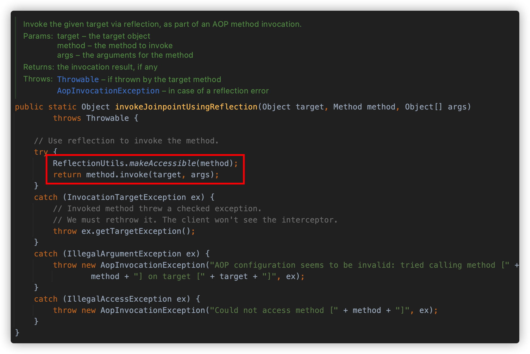Click InvocationTargetException in the first catch clause
The height and width of the screenshot is (354, 530).
pyautogui.click(x=126, y=197)
